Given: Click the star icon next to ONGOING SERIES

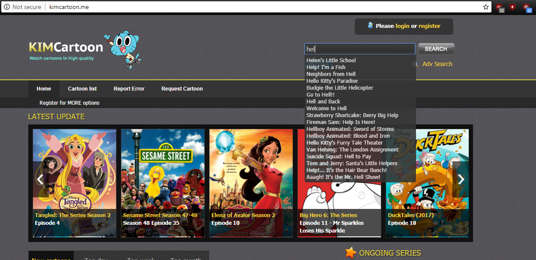Looking at the screenshot, I should point(350,253).
